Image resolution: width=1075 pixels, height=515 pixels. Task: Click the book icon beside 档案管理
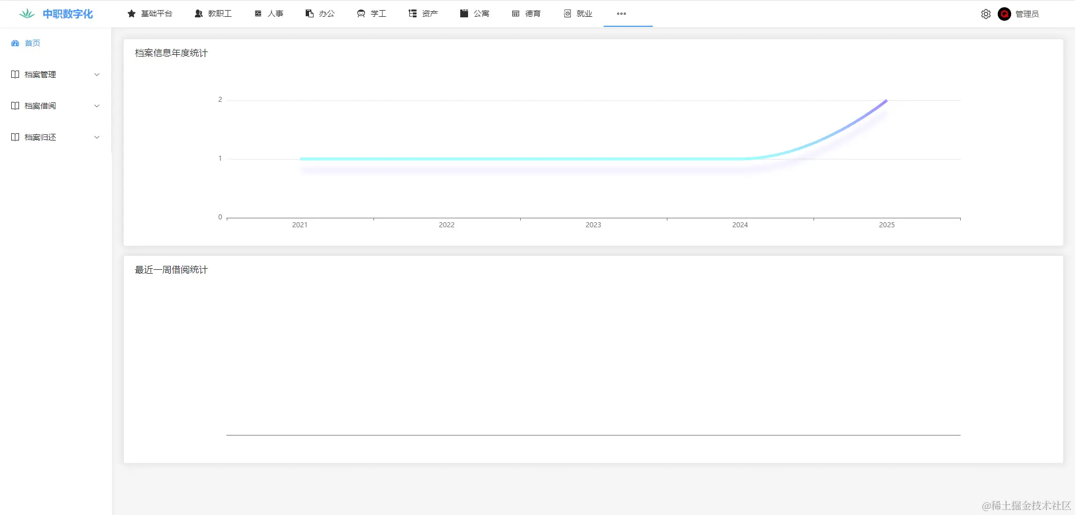click(15, 74)
